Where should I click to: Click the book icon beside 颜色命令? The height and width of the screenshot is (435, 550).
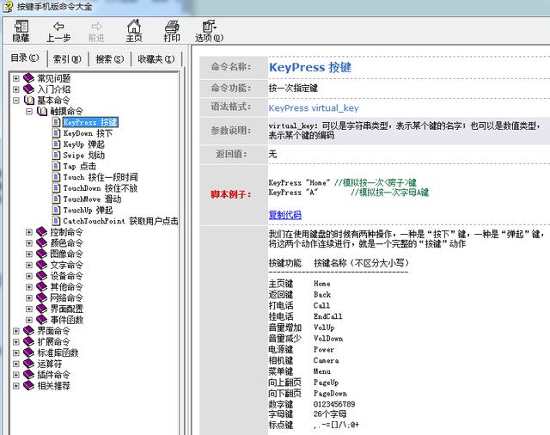pyautogui.click(x=42, y=242)
